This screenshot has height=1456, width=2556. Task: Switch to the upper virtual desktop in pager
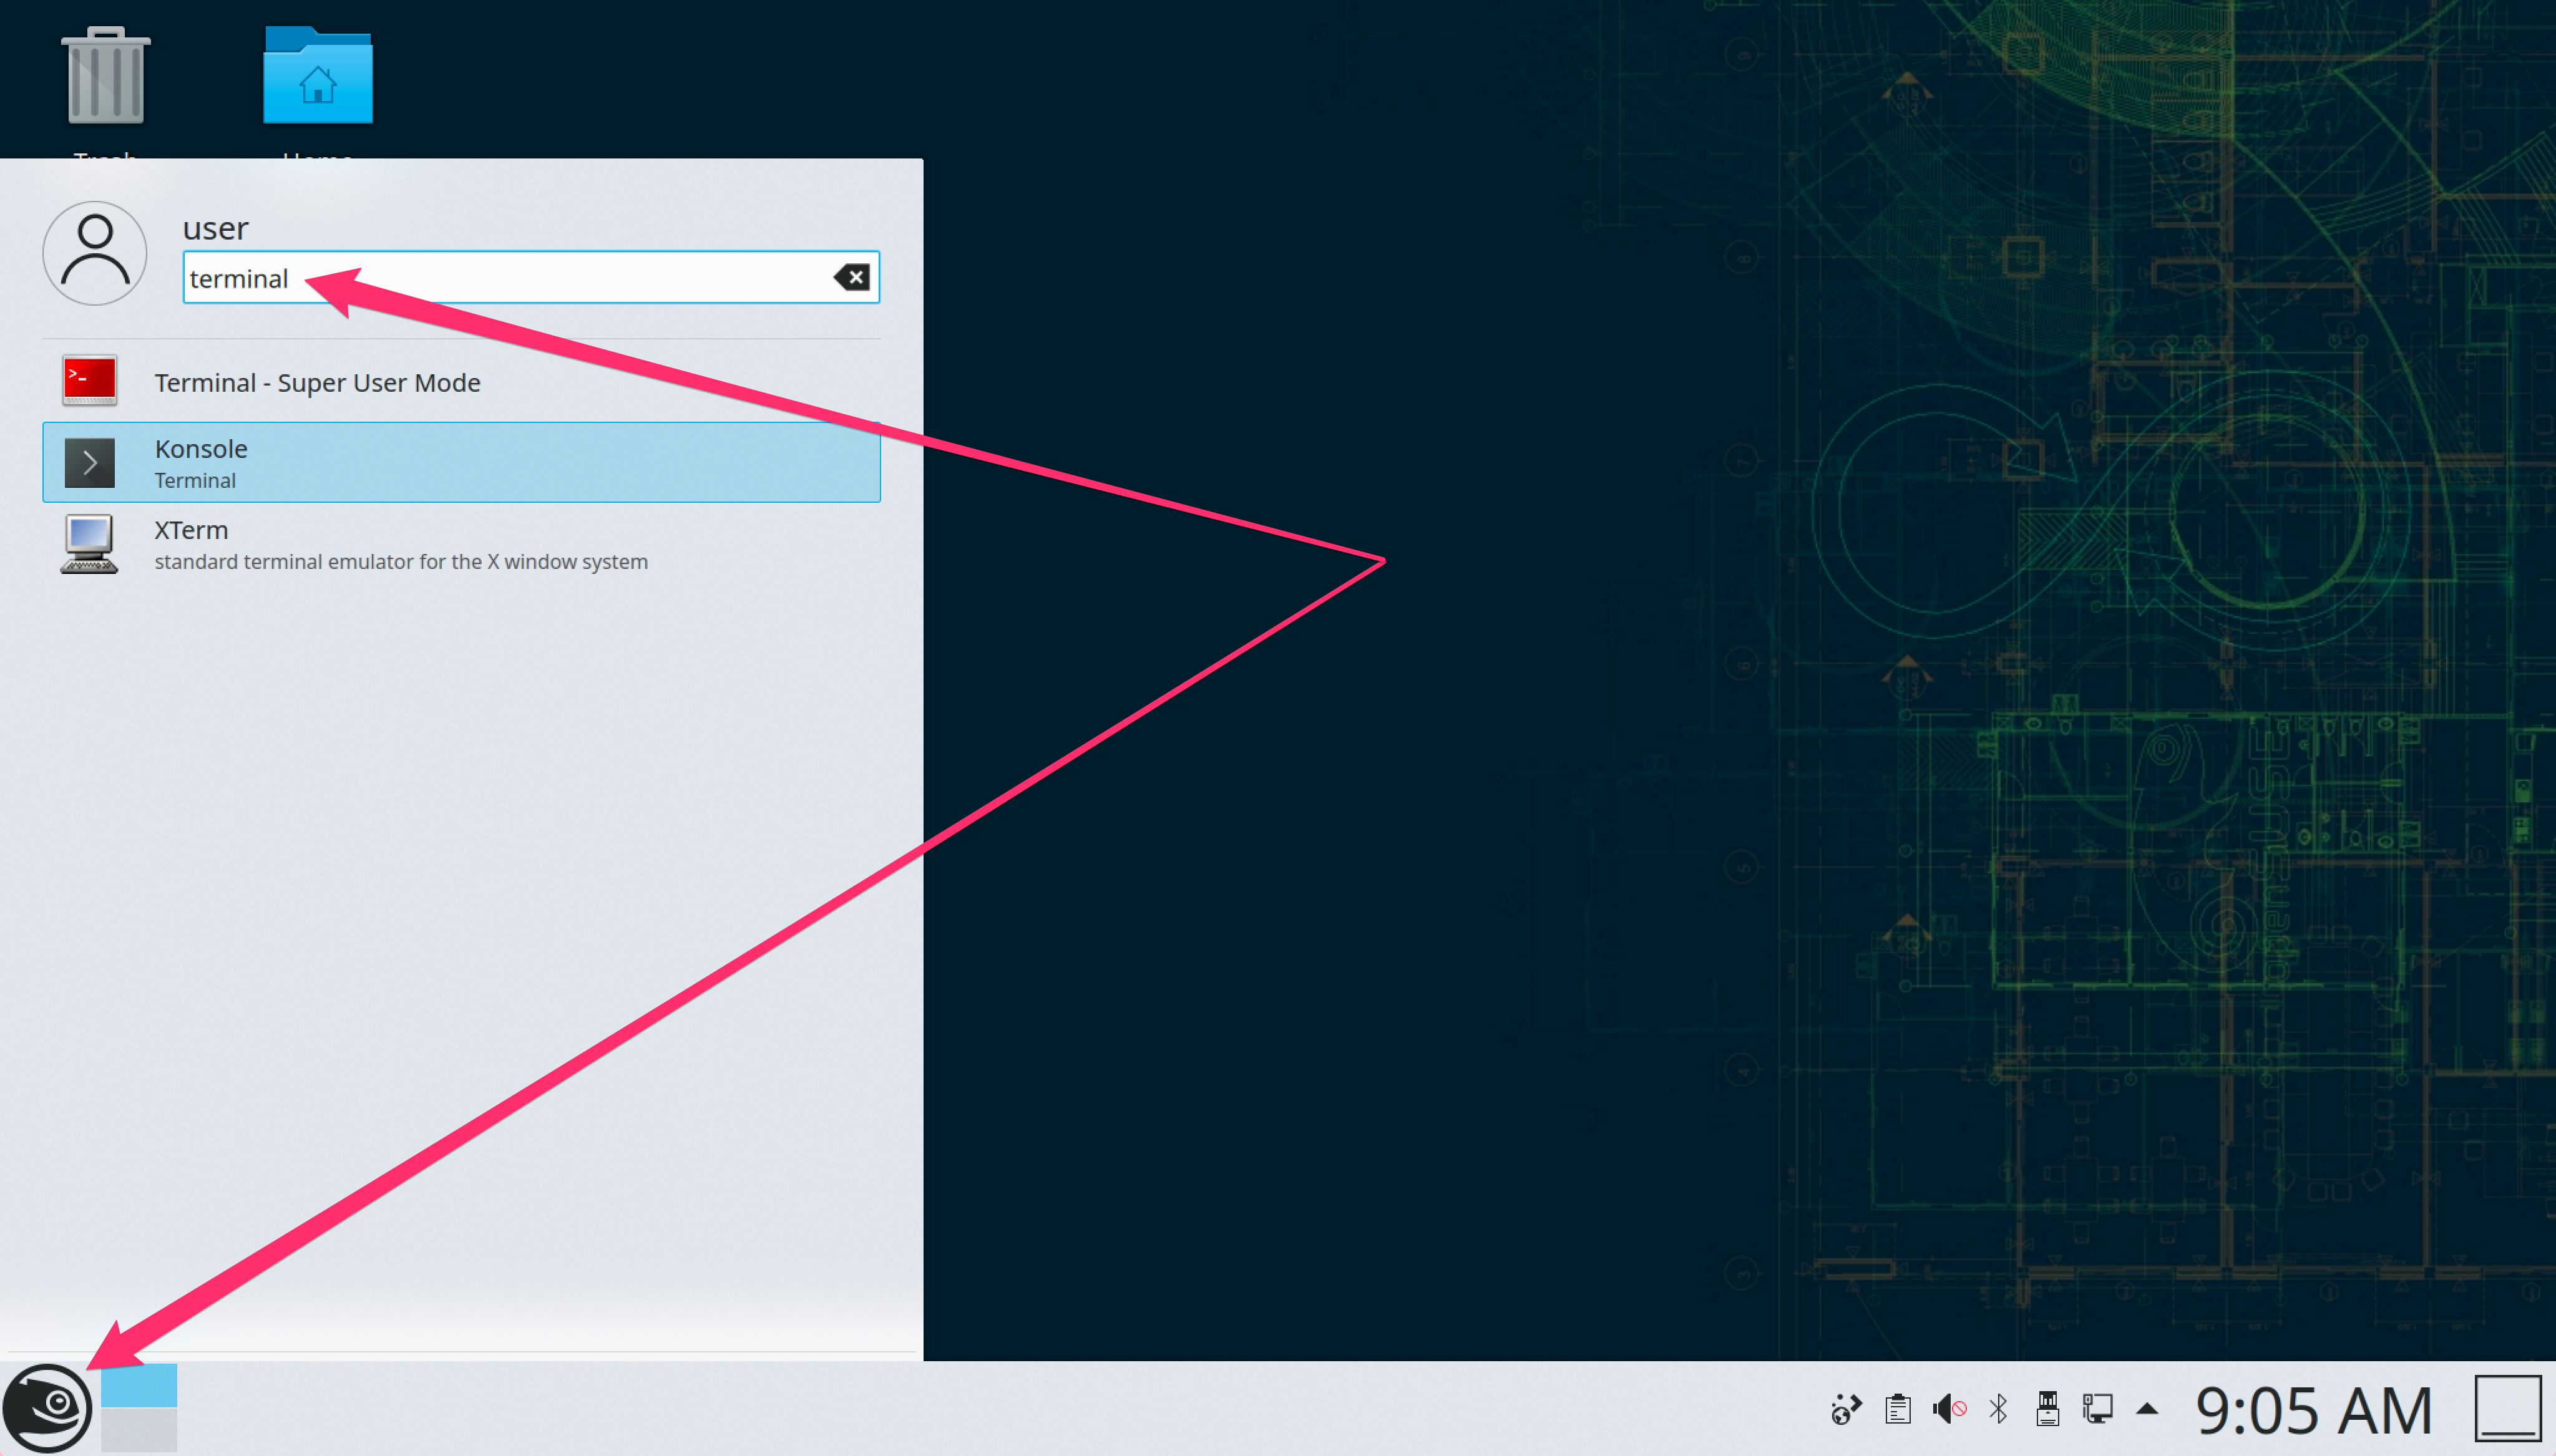139,1385
